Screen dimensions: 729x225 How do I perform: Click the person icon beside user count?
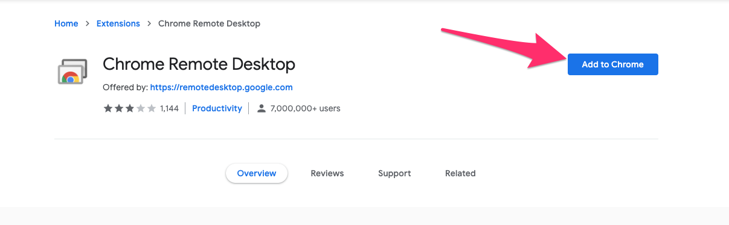click(x=262, y=108)
